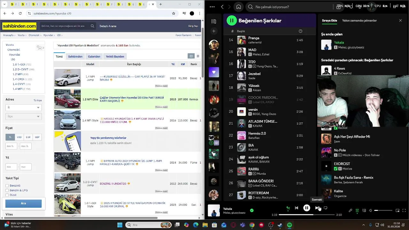Go back in Spotify navigation
Viewport: 409px width, 230px height.
tap(222, 7)
